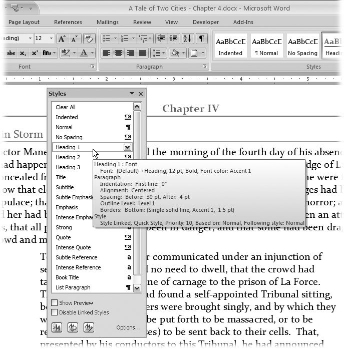The height and width of the screenshot is (349, 344).
Task: Center the text alignment
Action: pos(118,53)
